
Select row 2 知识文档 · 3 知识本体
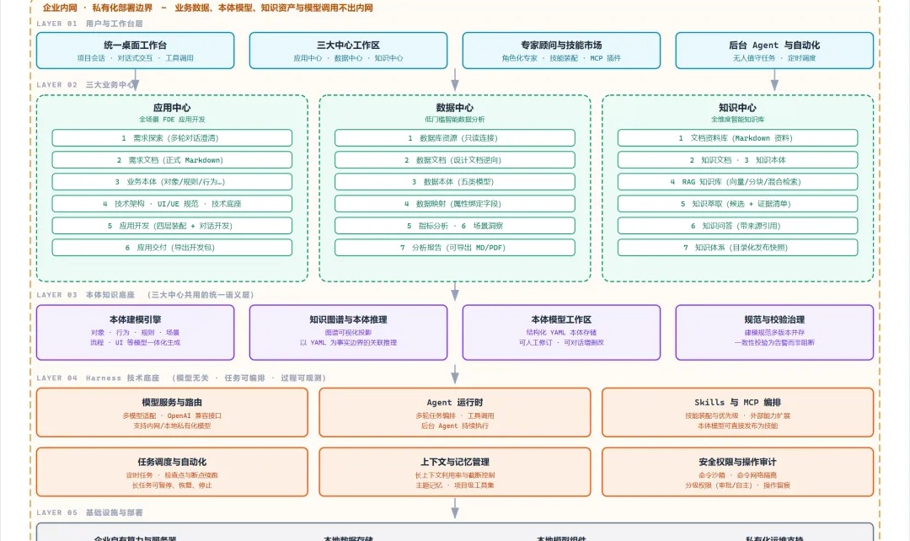click(x=737, y=159)
